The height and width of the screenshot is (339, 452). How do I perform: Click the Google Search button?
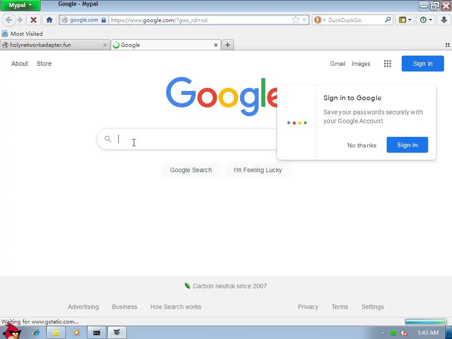pyautogui.click(x=191, y=170)
